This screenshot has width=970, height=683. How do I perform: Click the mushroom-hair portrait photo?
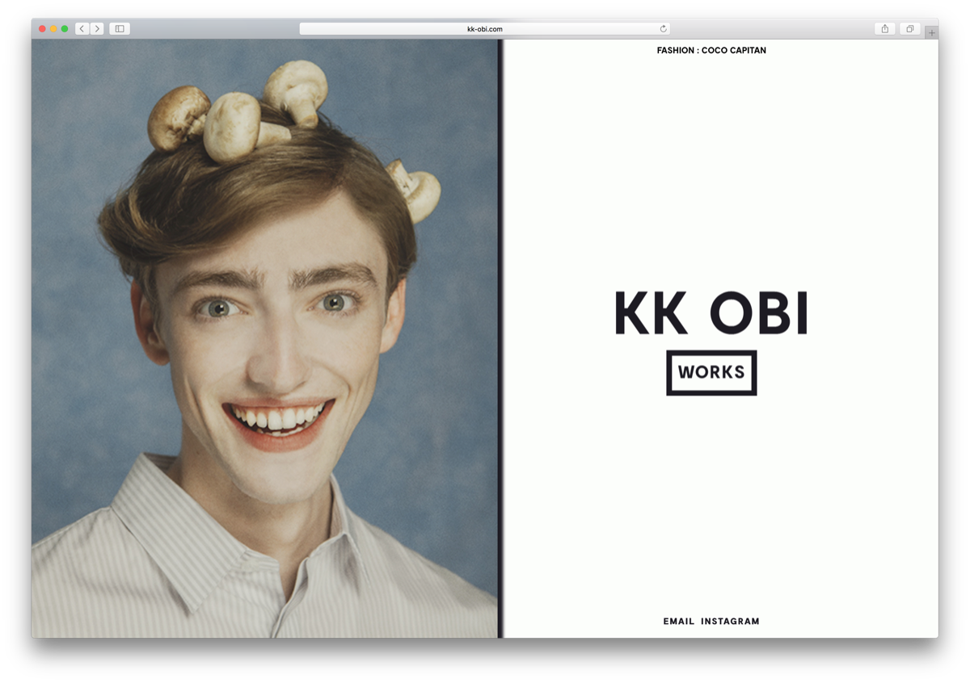(264, 338)
